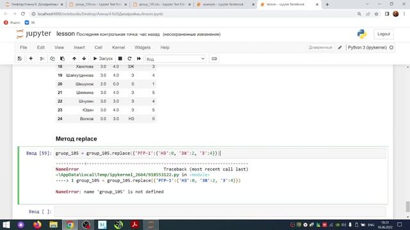The height and width of the screenshot is (230, 410).
Task: Bookmark this page star icon
Action: [x=377, y=14]
